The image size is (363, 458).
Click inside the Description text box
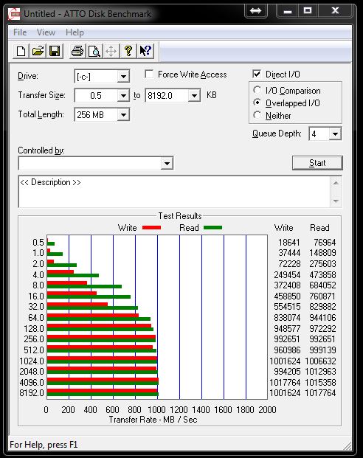pyautogui.click(x=174, y=192)
